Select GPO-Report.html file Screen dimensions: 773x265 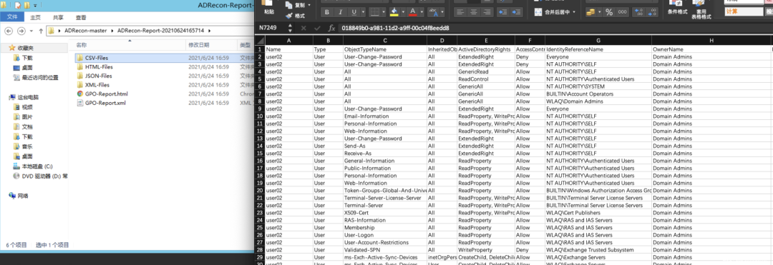[106, 94]
